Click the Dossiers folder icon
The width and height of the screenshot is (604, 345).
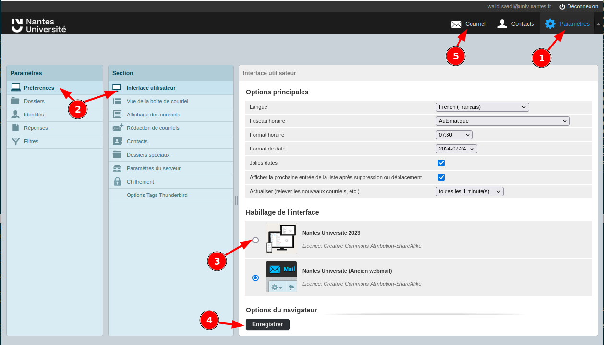click(15, 101)
